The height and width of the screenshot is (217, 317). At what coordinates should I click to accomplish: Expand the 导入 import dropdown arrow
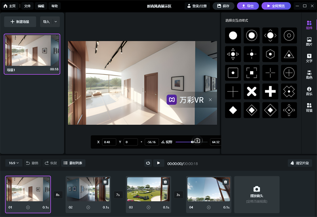tap(55, 22)
